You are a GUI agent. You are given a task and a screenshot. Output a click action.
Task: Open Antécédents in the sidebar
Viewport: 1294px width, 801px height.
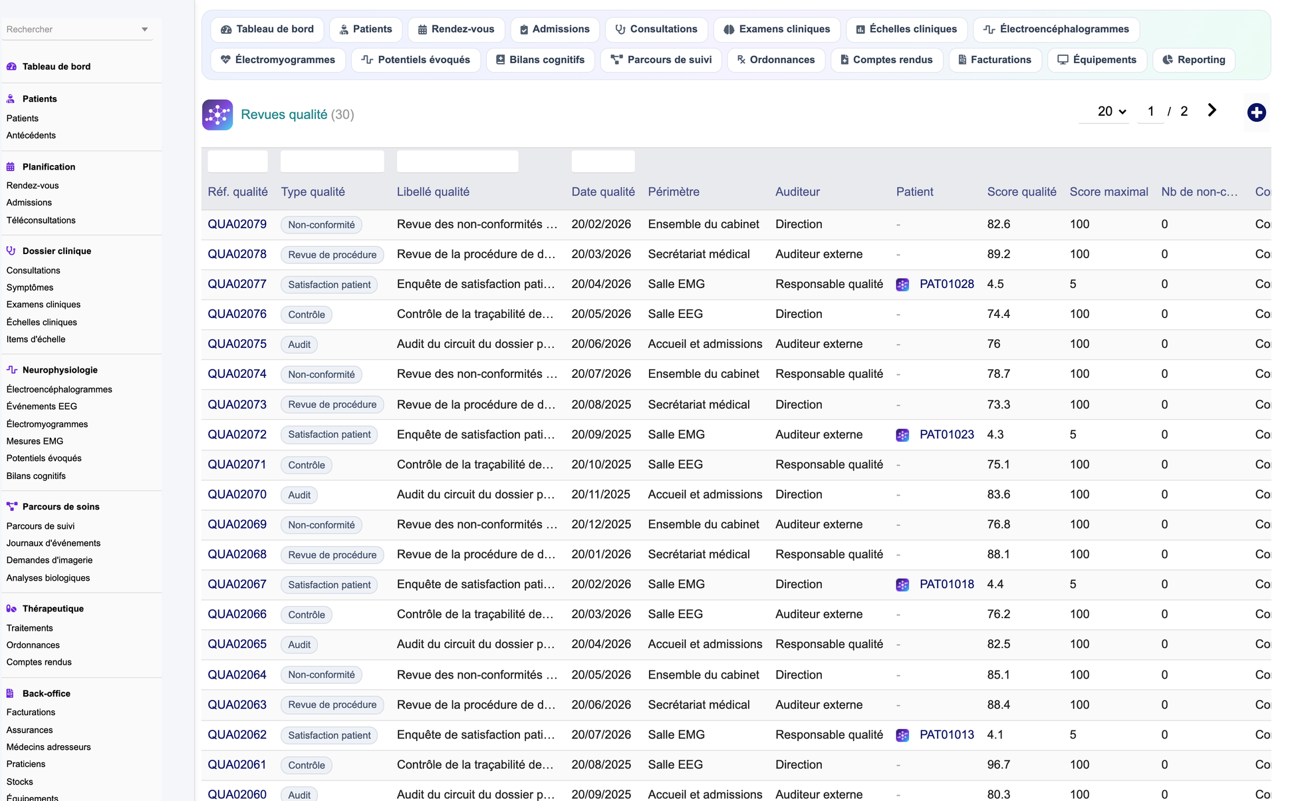coord(31,135)
